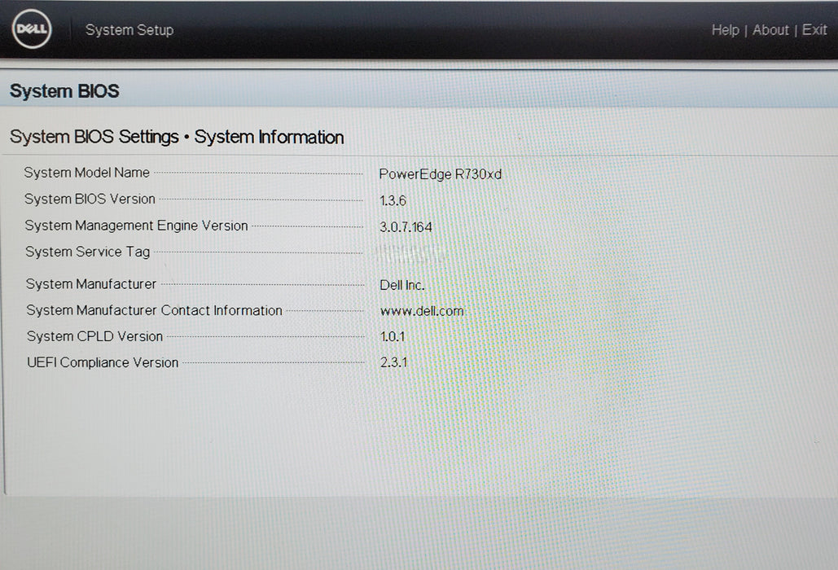
Task: Click the System BIOS heading
Action: point(64,91)
